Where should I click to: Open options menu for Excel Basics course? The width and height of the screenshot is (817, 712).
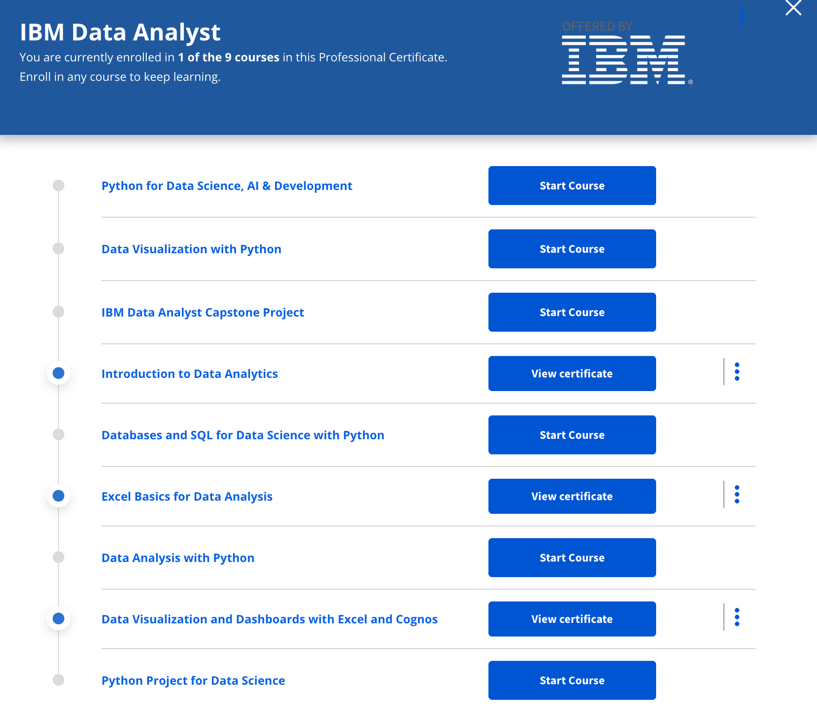737,495
